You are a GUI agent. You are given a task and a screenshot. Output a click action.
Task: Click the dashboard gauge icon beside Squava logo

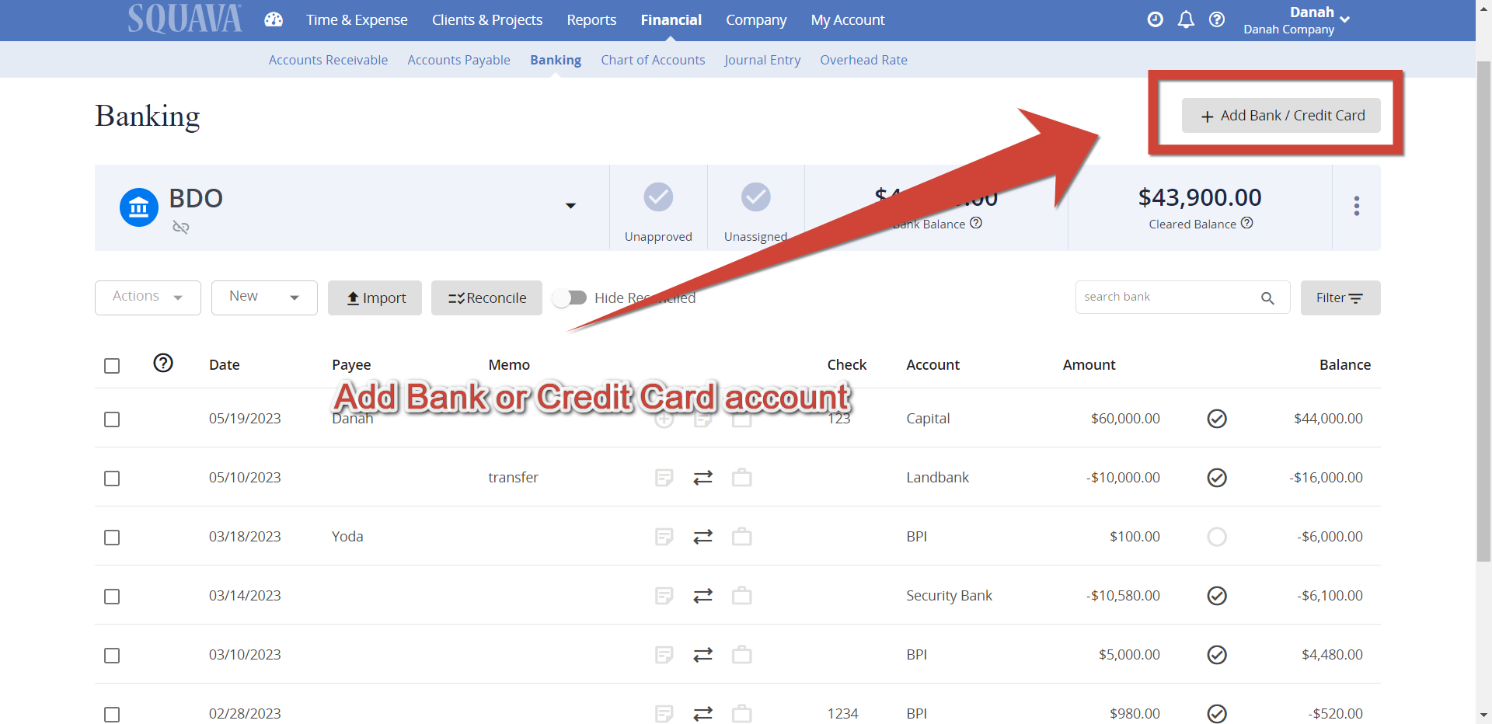click(274, 19)
